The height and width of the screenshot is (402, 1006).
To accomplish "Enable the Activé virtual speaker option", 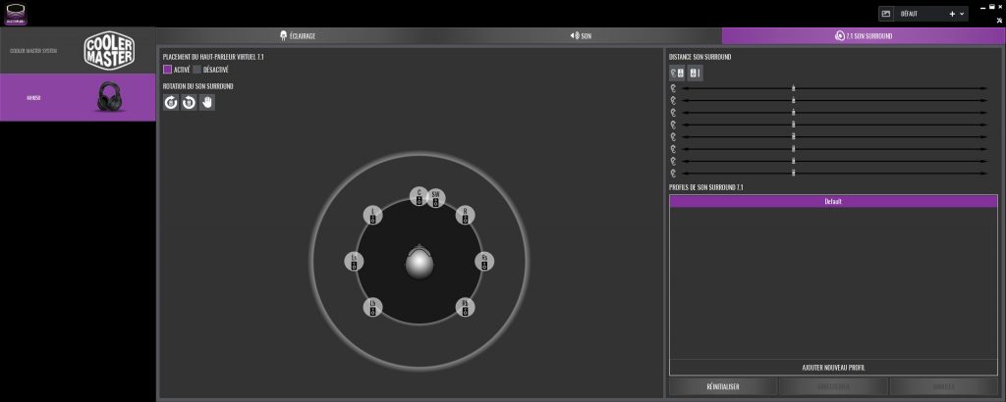I will tap(168, 70).
